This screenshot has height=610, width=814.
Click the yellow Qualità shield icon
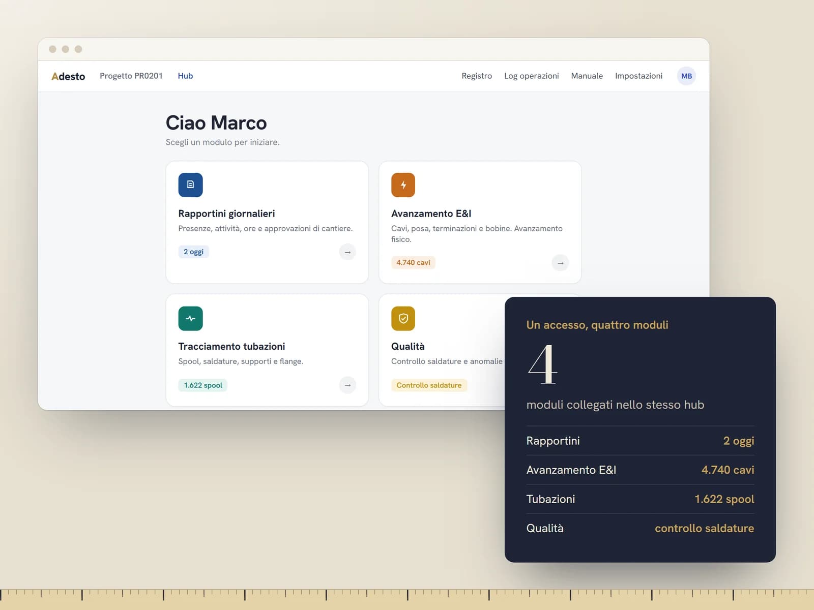click(x=403, y=318)
